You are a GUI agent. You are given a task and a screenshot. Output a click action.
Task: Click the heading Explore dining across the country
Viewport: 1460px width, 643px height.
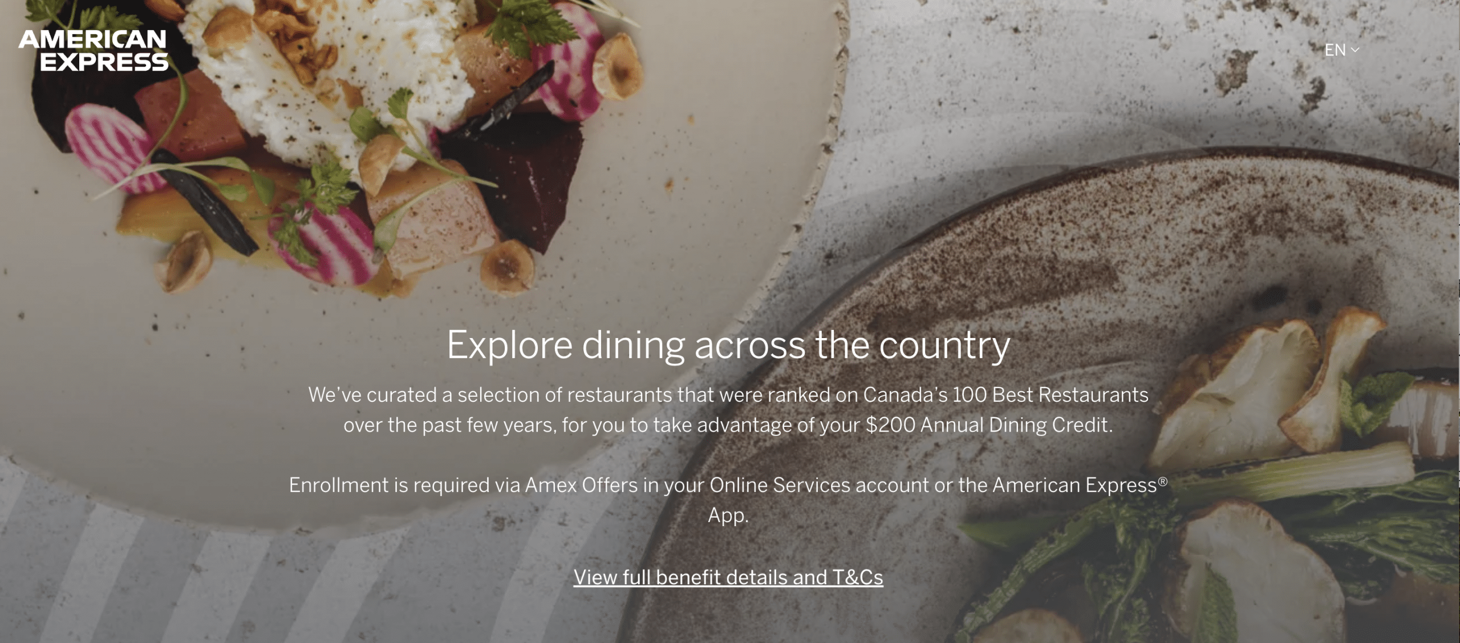coord(728,345)
